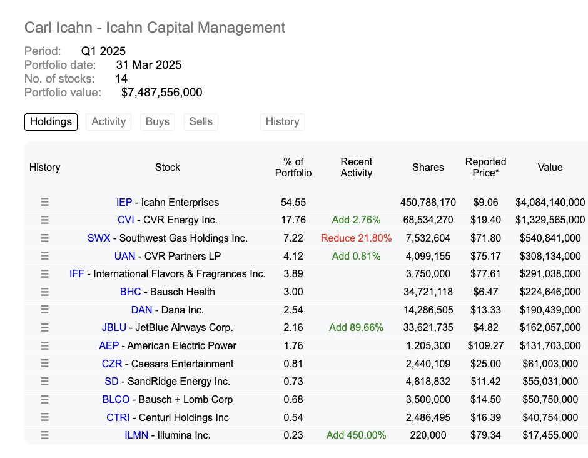Click the 'Add 2.76%' activity cell
The image size is (588, 458).
357,220
